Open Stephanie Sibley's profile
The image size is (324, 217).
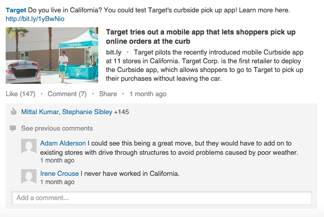87,112
